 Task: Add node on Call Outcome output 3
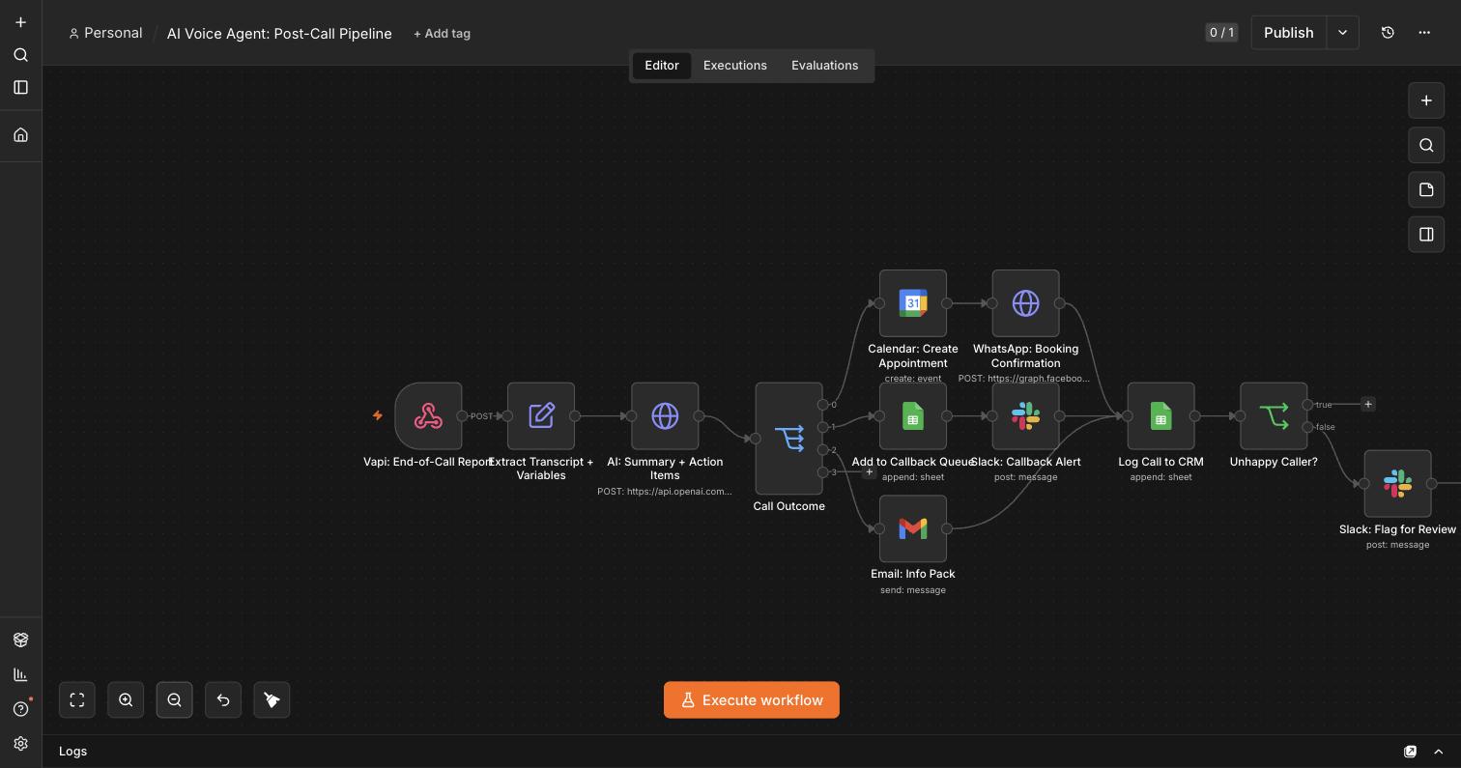(x=869, y=471)
